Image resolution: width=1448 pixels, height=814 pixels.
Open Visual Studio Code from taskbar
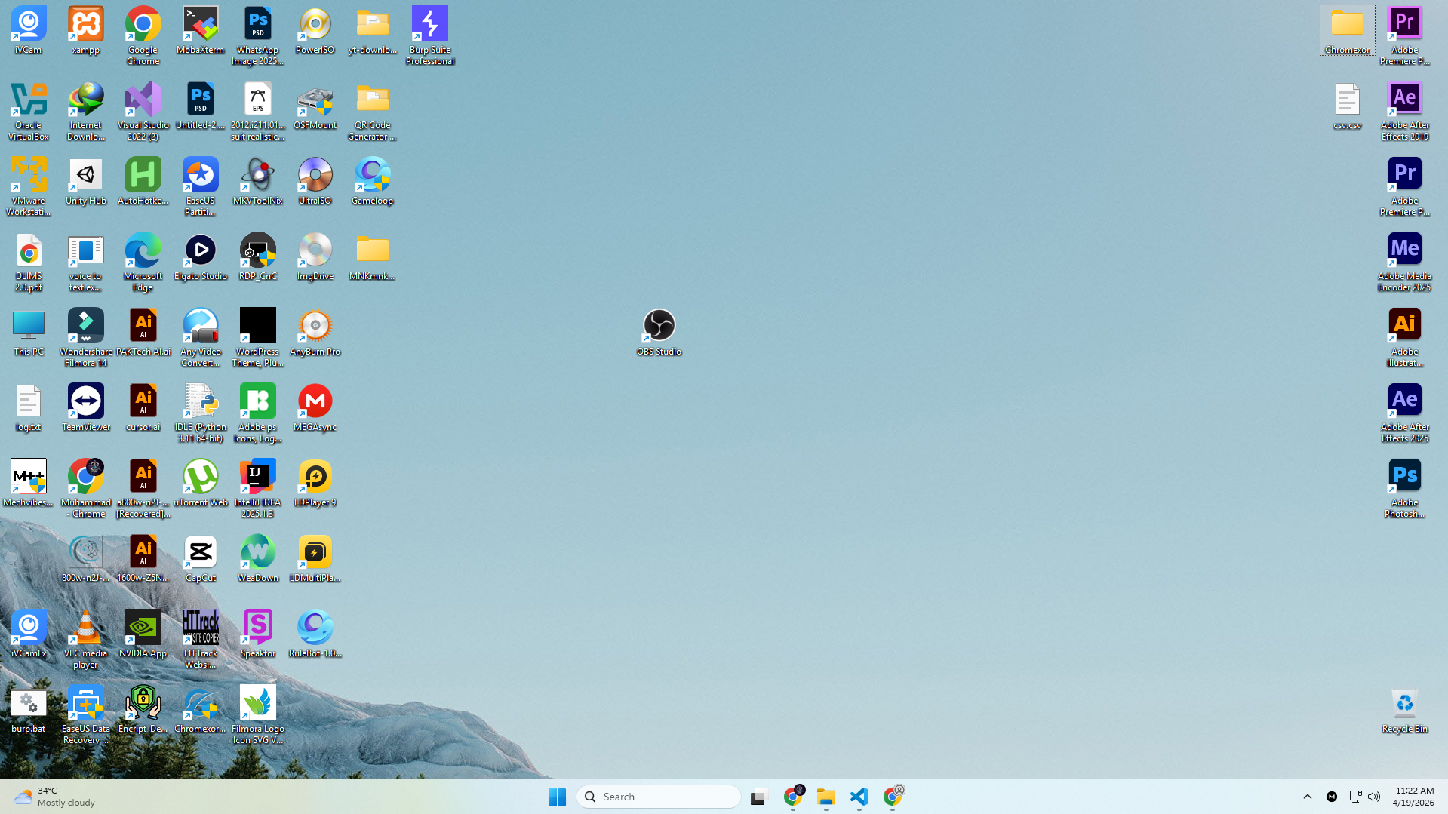(x=859, y=797)
